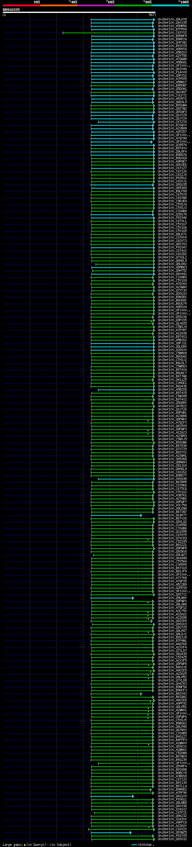Select UniRef100_Q5GMM0 label

pos(172,402)
